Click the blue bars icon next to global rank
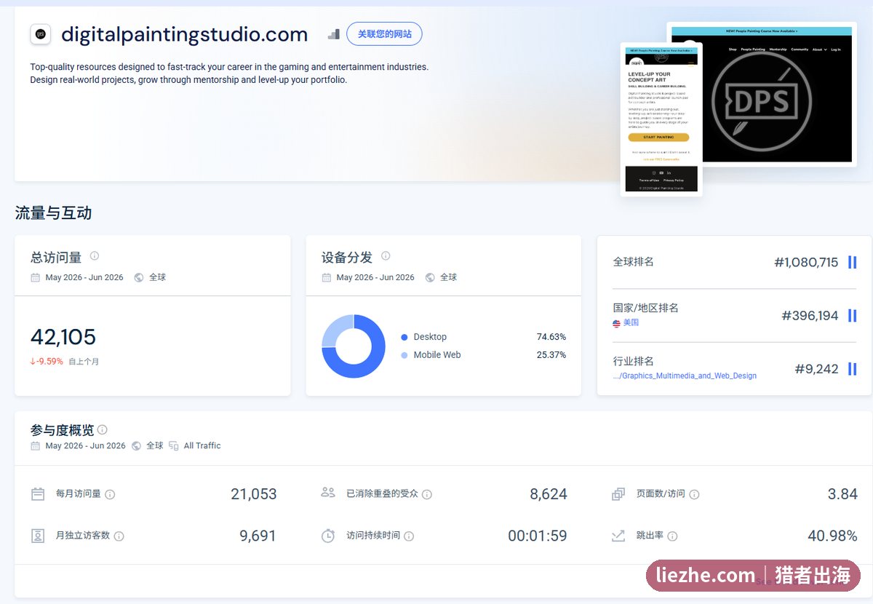The image size is (873, 604). click(853, 262)
